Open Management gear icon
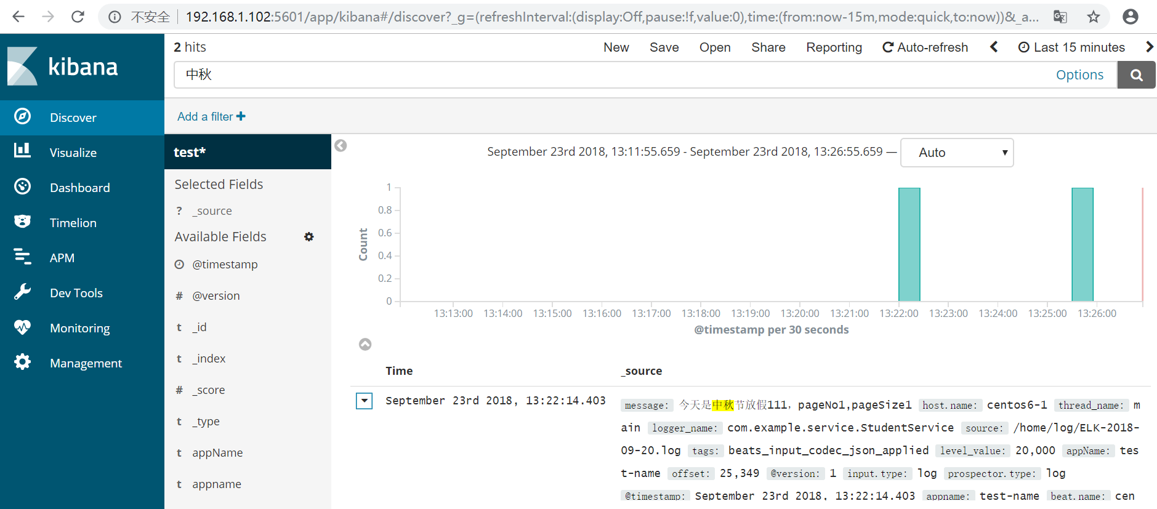 pyautogui.click(x=23, y=362)
